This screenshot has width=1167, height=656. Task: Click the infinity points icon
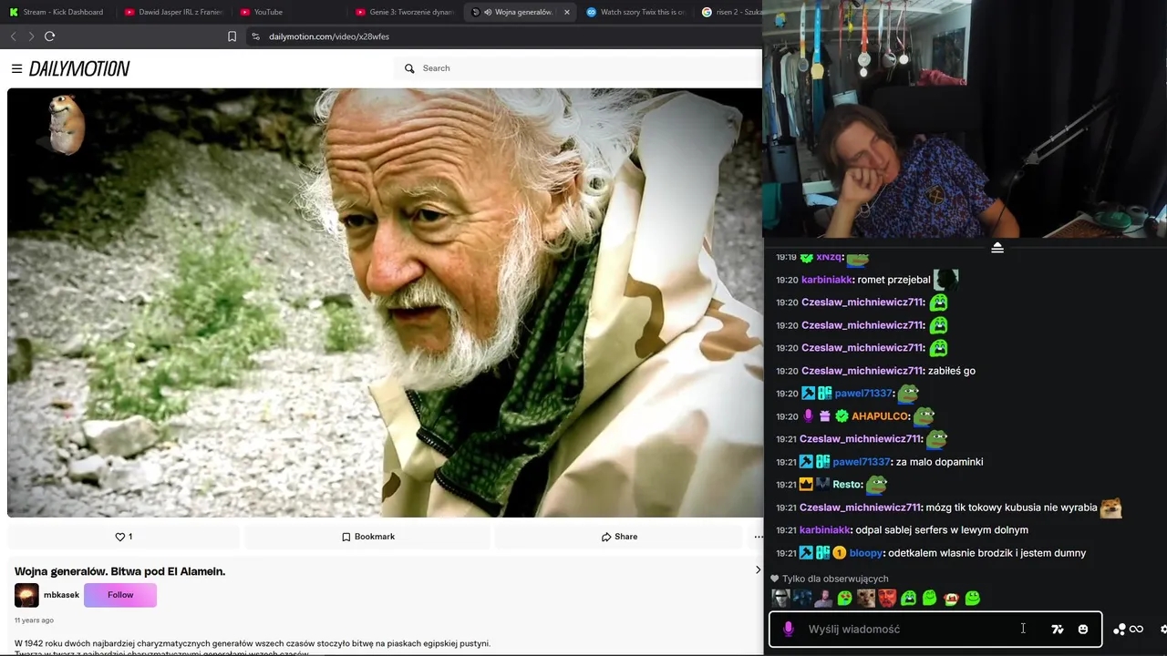[1136, 629]
